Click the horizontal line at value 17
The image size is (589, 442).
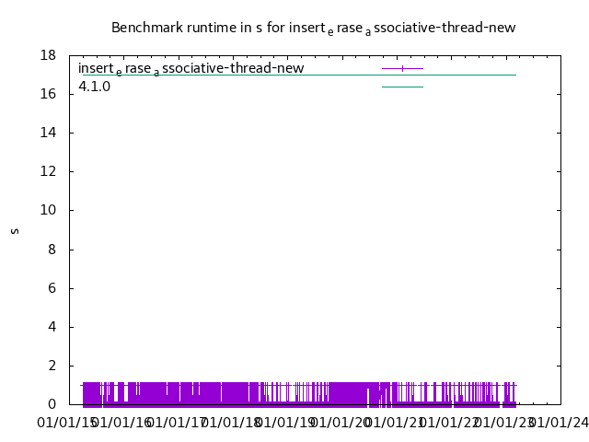(460, 75)
